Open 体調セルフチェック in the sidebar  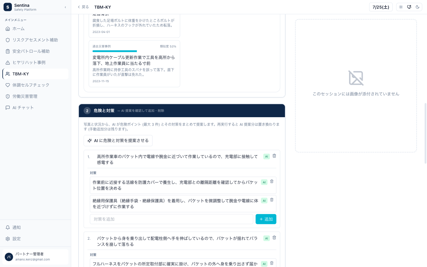coord(35,85)
